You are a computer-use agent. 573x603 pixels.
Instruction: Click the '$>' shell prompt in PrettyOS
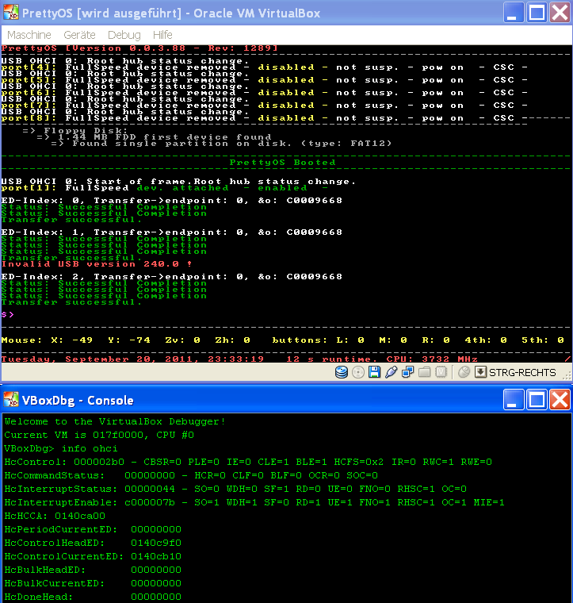[8, 314]
